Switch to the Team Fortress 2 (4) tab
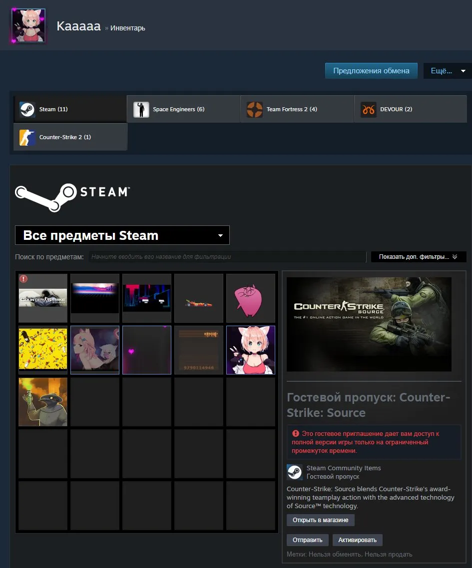472x568 pixels. (x=297, y=109)
